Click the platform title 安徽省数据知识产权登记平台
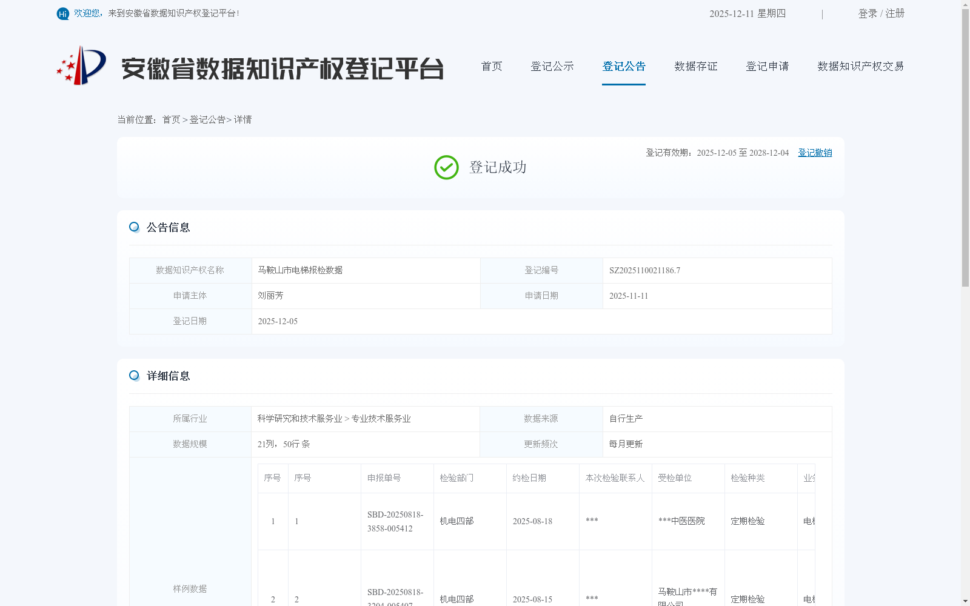Viewport: 970px width, 606px height. coord(283,68)
